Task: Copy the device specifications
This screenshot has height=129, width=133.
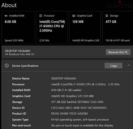Action: coord(113,66)
